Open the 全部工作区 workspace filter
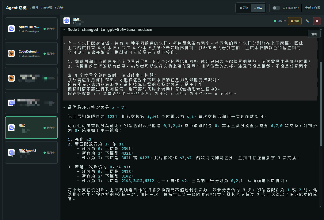This screenshot has width=324, height=220. tap(312, 8)
